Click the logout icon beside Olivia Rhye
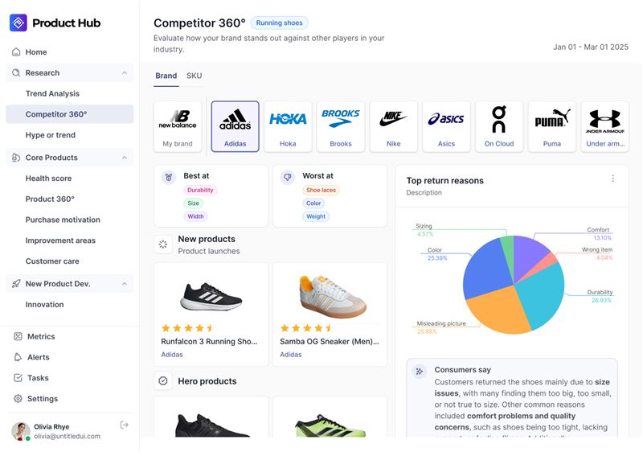Viewport: 643px width, 452px height. pyautogui.click(x=125, y=425)
